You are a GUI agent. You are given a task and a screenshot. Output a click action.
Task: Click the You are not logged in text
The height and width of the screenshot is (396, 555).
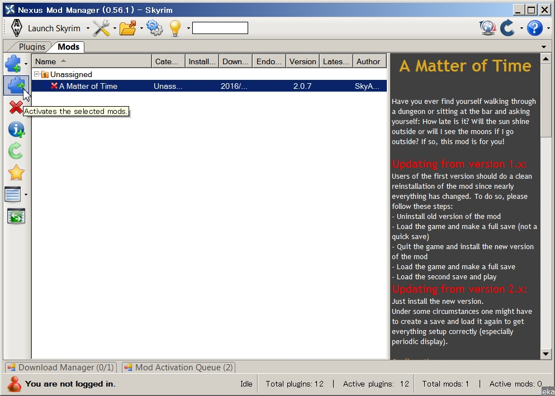click(70, 384)
